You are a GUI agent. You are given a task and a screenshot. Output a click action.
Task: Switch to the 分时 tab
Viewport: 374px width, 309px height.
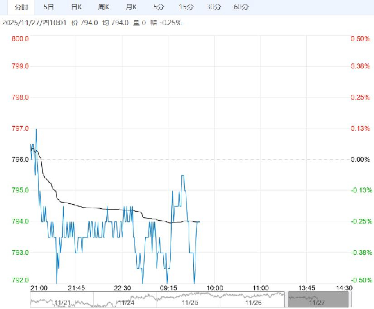pos(21,7)
